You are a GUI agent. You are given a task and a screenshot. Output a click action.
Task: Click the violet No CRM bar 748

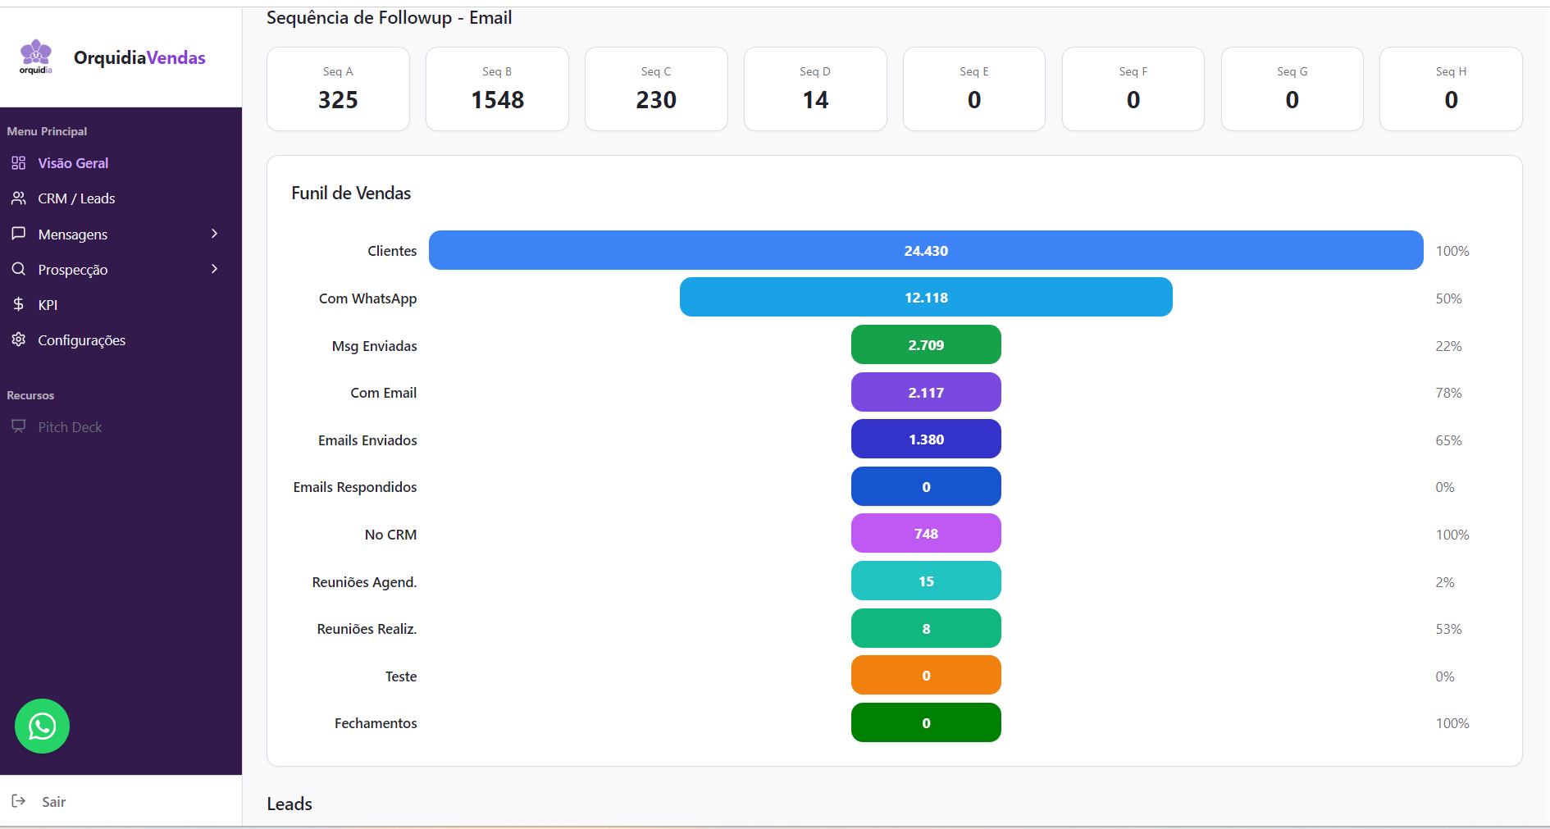pos(926,533)
